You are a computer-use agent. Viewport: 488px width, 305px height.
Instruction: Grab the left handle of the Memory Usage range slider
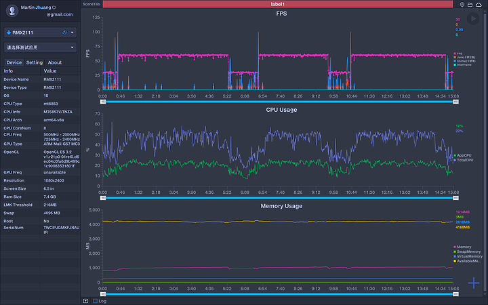pyautogui.click(x=103, y=294)
